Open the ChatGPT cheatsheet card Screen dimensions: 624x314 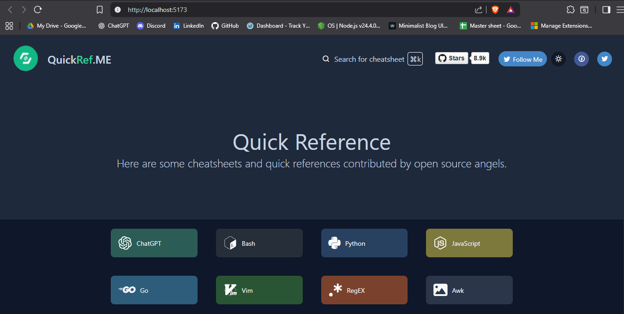coord(154,243)
